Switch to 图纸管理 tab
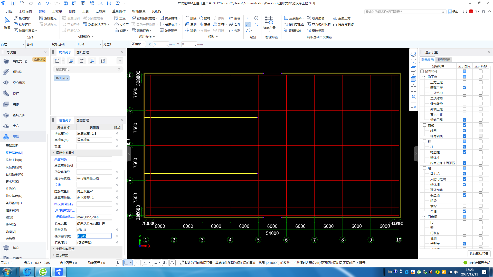The image size is (493, 277). pos(83,52)
